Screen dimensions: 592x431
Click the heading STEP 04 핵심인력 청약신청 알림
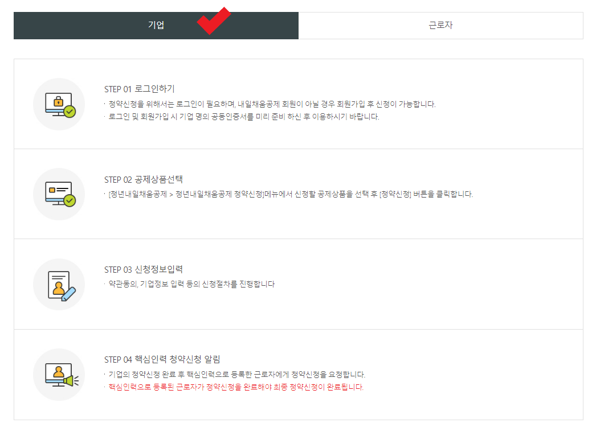[162, 359]
